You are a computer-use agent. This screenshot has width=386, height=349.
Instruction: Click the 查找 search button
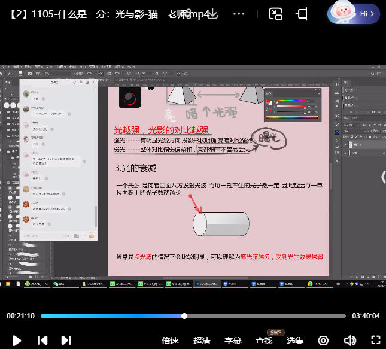tap(264, 341)
